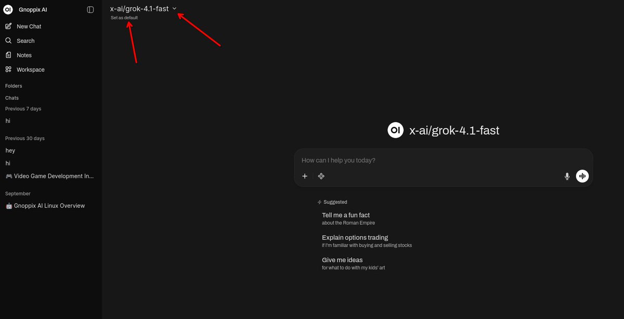Expand the Folders section
Screen dimensions: 624x319
click(13, 85)
